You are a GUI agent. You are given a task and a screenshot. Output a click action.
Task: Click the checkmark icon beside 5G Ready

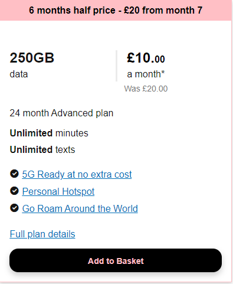(14, 174)
